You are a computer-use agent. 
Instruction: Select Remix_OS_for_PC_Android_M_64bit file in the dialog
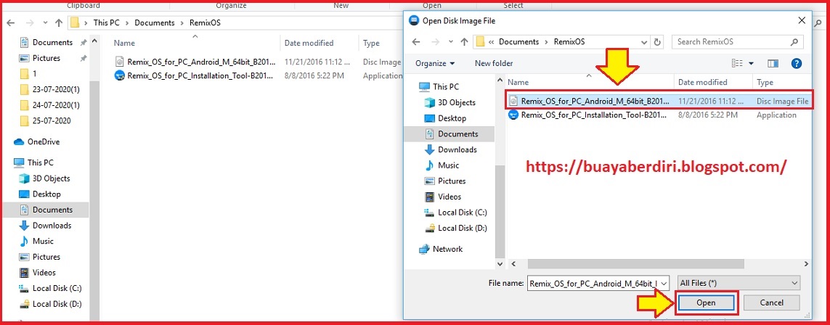pyautogui.click(x=659, y=100)
